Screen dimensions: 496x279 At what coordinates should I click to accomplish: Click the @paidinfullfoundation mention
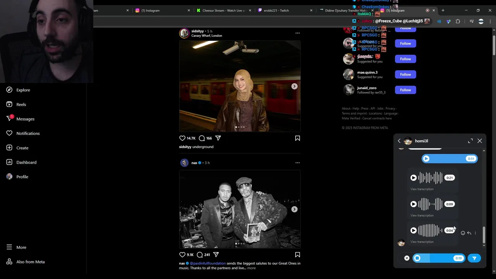208,263
